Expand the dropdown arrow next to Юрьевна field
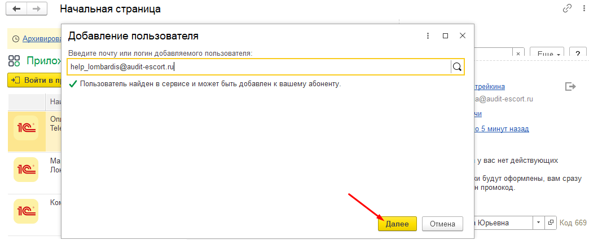The height and width of the screenshot is (240, 589). pyautogui.click(x=539, y=223)
